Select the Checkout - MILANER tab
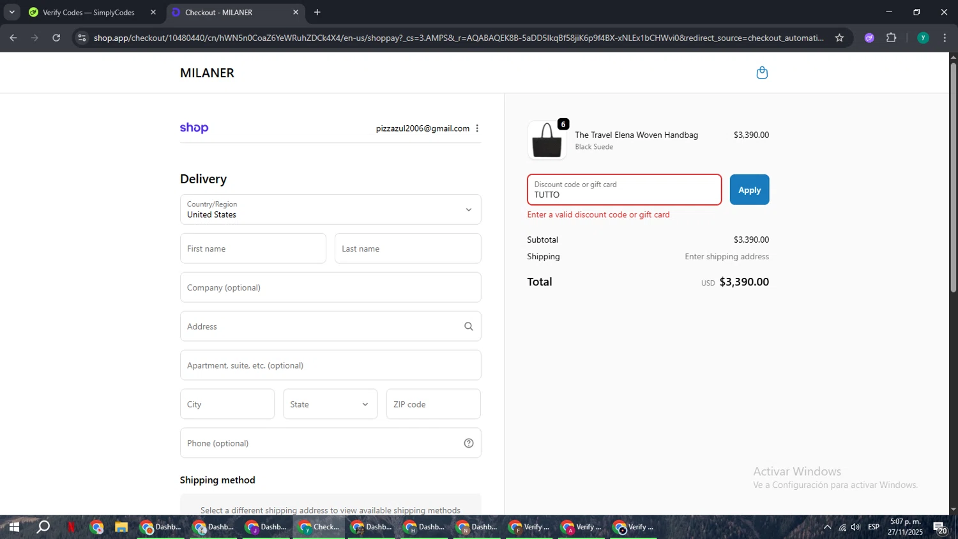Screen dimensions: 958x539 coord(236,12)
